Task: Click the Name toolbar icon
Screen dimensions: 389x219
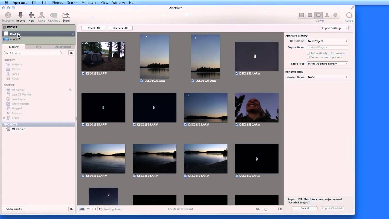Action: click(42, 15)
